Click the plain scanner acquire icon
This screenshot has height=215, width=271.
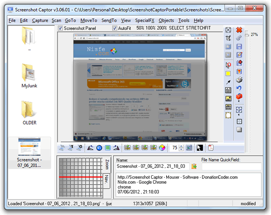(62, 148)
